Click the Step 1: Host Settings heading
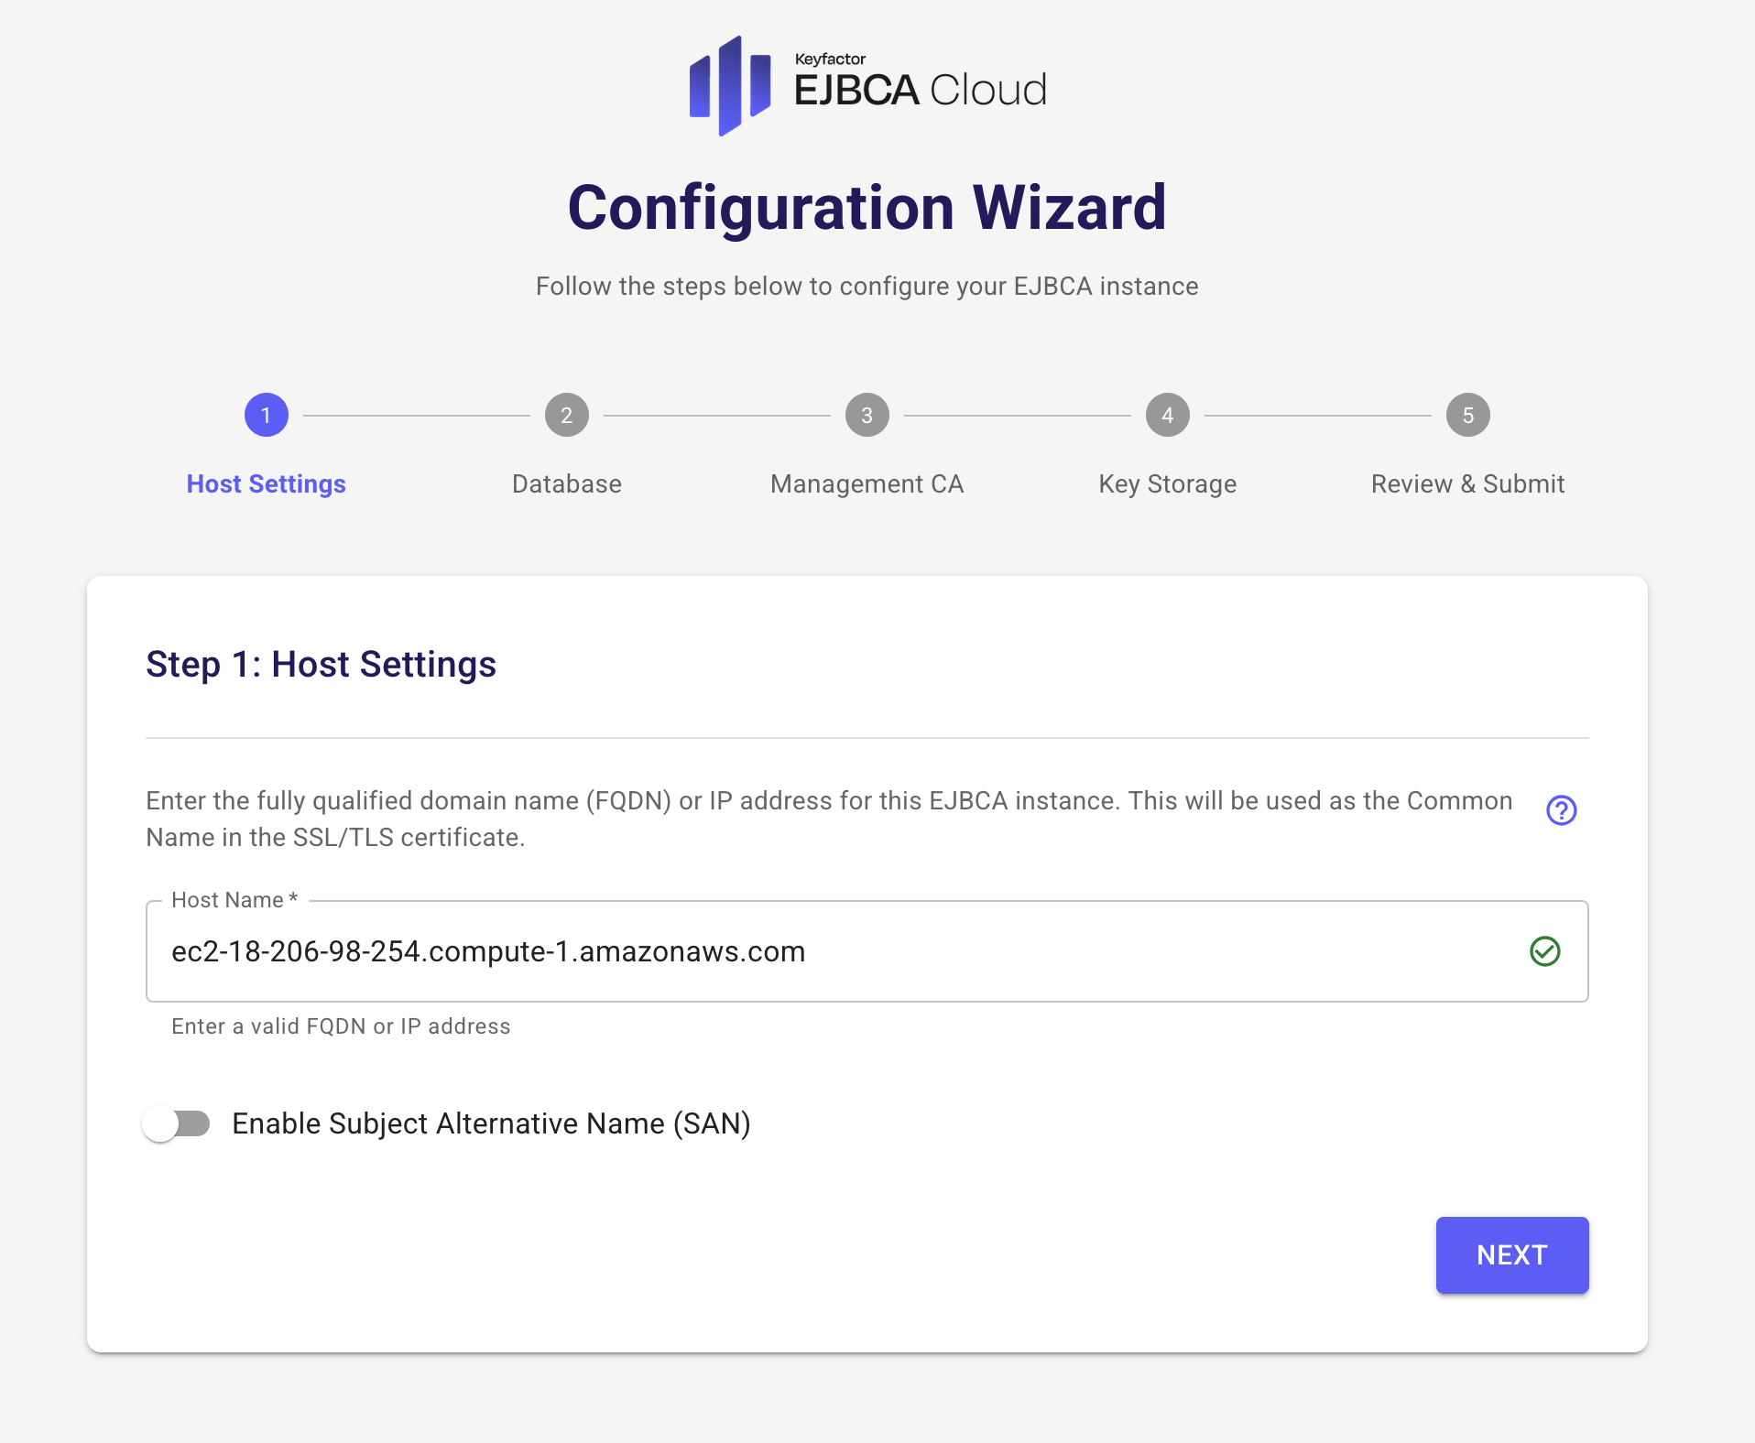The height and width of the screenshot is (1443, 1755). click(x=321, y=665)
